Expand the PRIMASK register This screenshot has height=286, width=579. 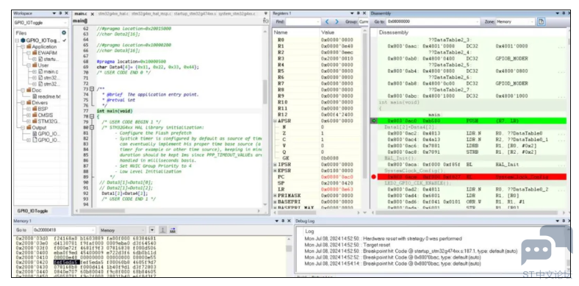[275, 196]
